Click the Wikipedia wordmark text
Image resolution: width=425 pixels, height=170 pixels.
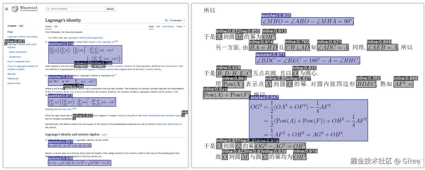pyautogui.click(x=29, y=8)
